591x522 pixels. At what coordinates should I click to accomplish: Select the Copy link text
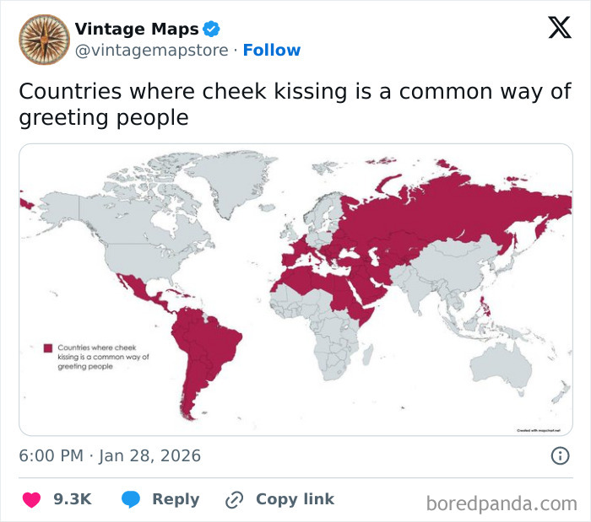pos(295,499)
